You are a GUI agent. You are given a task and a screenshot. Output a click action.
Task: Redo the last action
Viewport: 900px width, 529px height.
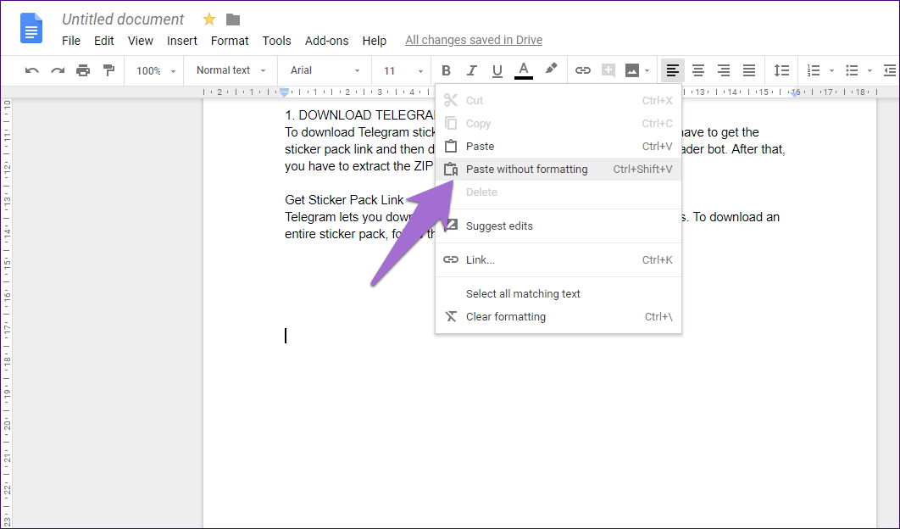[x=58, y=70]
